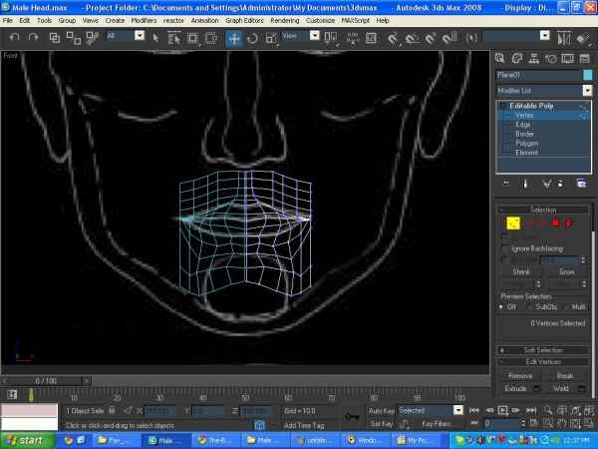The image size is (598, 449).
Task: Click the Rectangular Selection Region icon
Action: (x=192, y=38)
